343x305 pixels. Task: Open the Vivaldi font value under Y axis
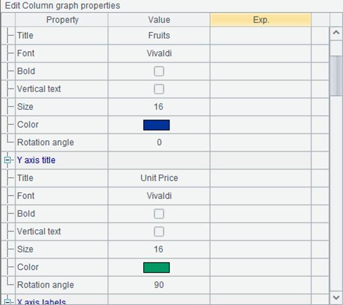tap(159, 196)
